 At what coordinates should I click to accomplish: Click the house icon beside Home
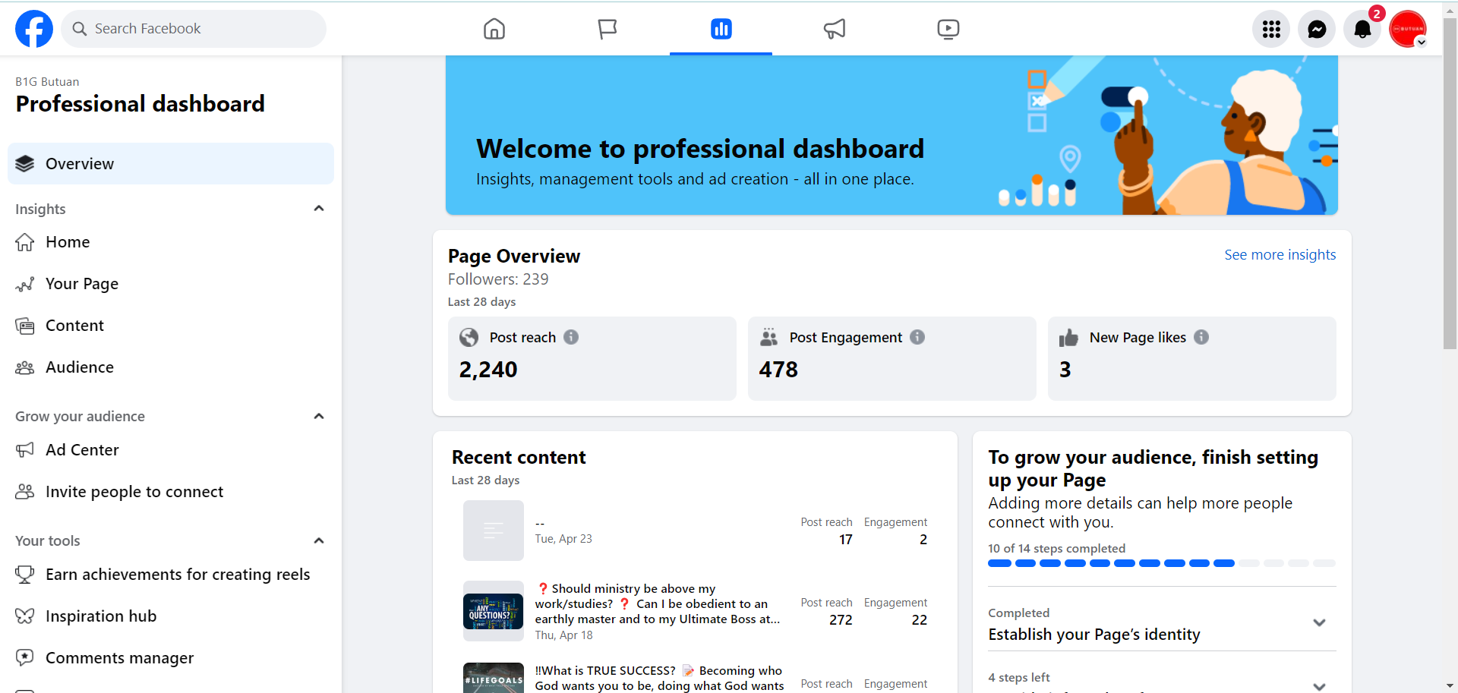[x=25, y=242]
